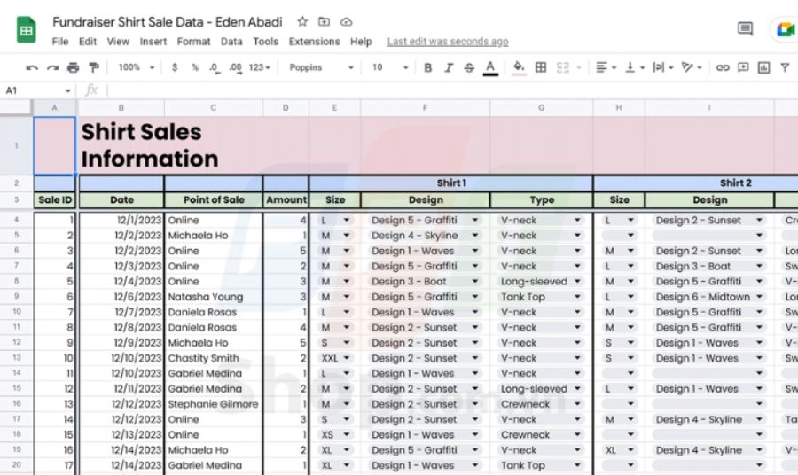Screen dimensions: 798x475
Task: Click the Redo icon
Action: click(x=52, y=67)
